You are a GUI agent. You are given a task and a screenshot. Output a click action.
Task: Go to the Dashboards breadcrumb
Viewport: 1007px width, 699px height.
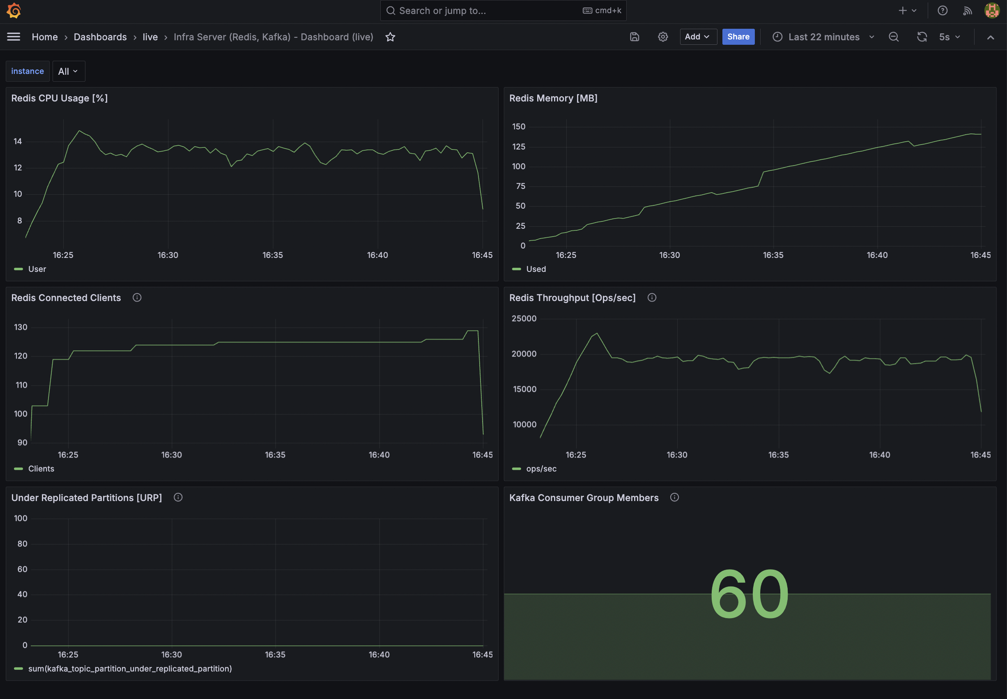pos(100,37)
